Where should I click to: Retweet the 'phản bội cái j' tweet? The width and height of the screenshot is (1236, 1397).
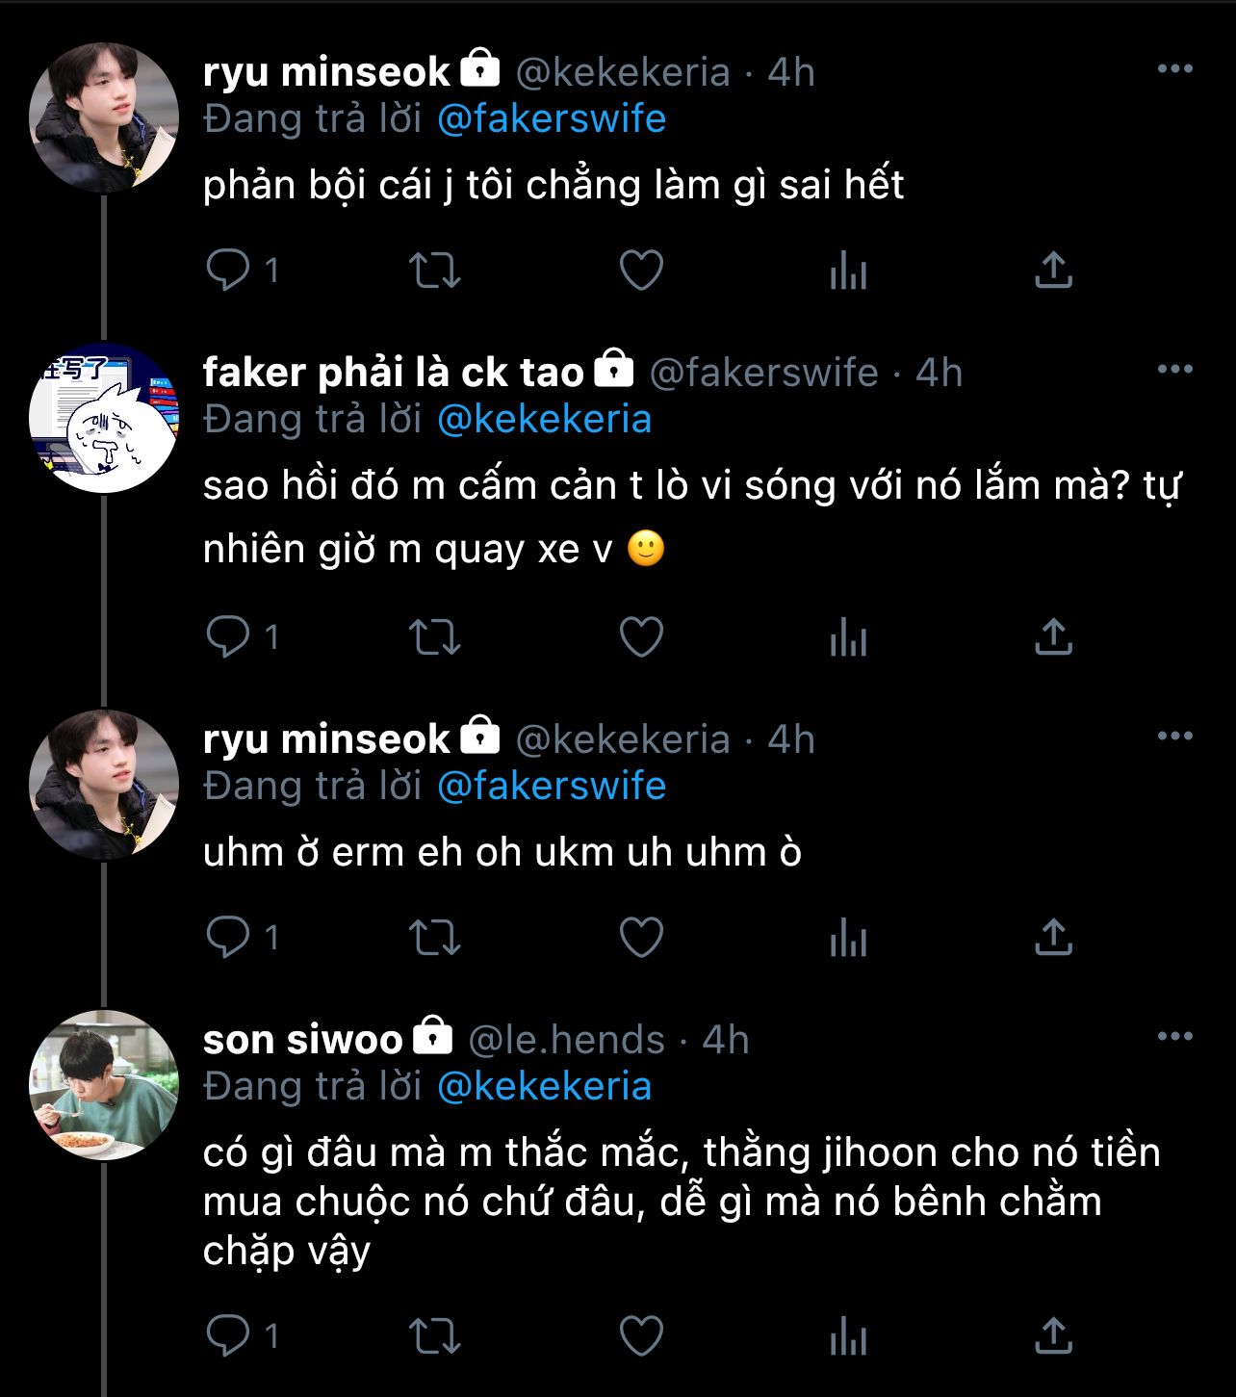(435, 270)
